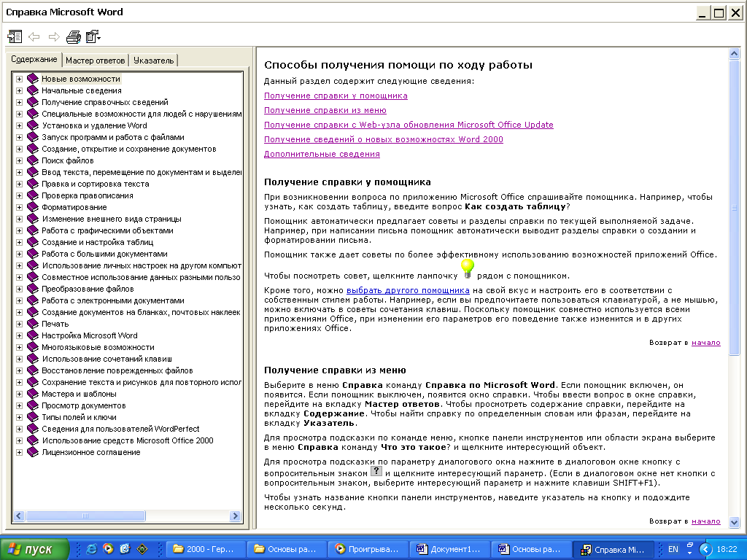Expand the Многоязыковые возможности node

click(19, 347)
